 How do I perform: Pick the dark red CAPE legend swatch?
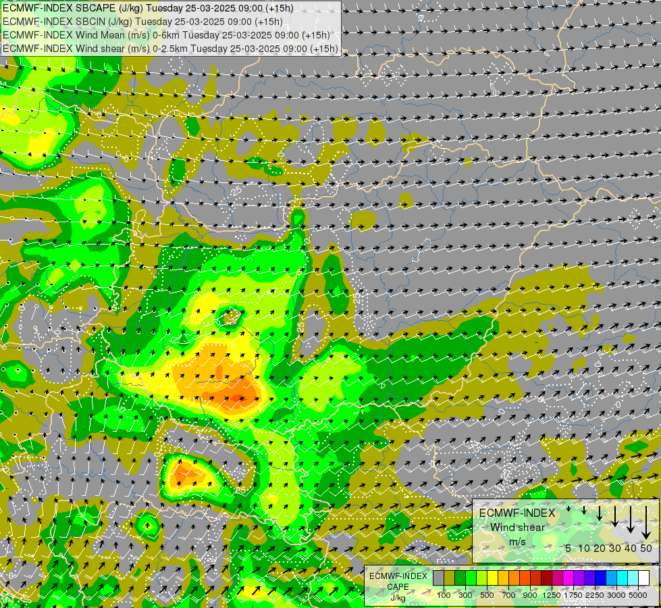coord(547,578)
